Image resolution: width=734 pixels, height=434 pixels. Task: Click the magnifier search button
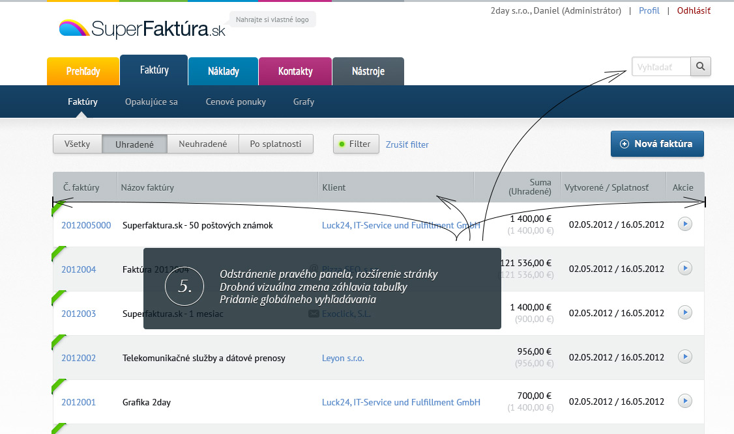click(x=700, y=66)
